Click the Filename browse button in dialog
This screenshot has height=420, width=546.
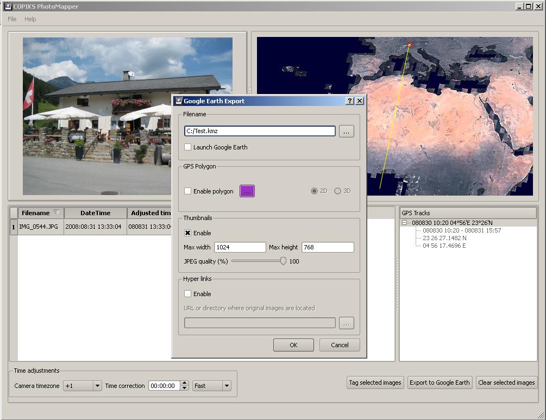(346, 131)
